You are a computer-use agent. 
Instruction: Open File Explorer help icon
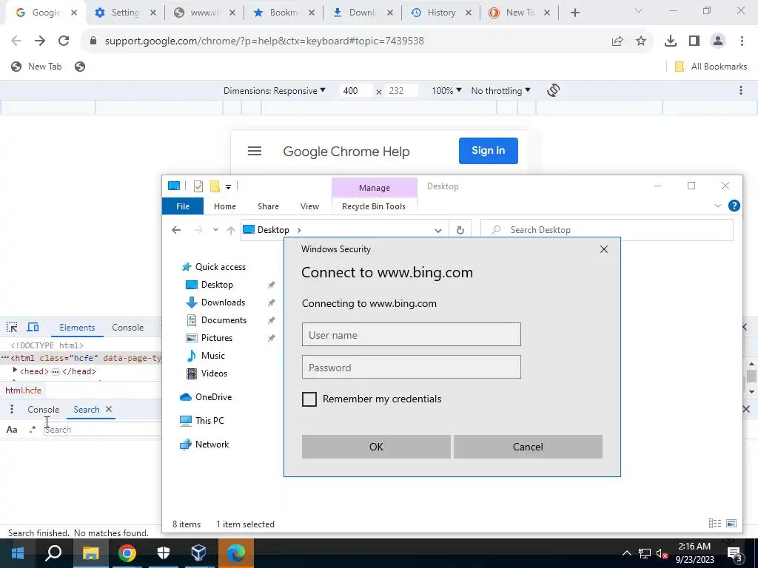point(734,206)
